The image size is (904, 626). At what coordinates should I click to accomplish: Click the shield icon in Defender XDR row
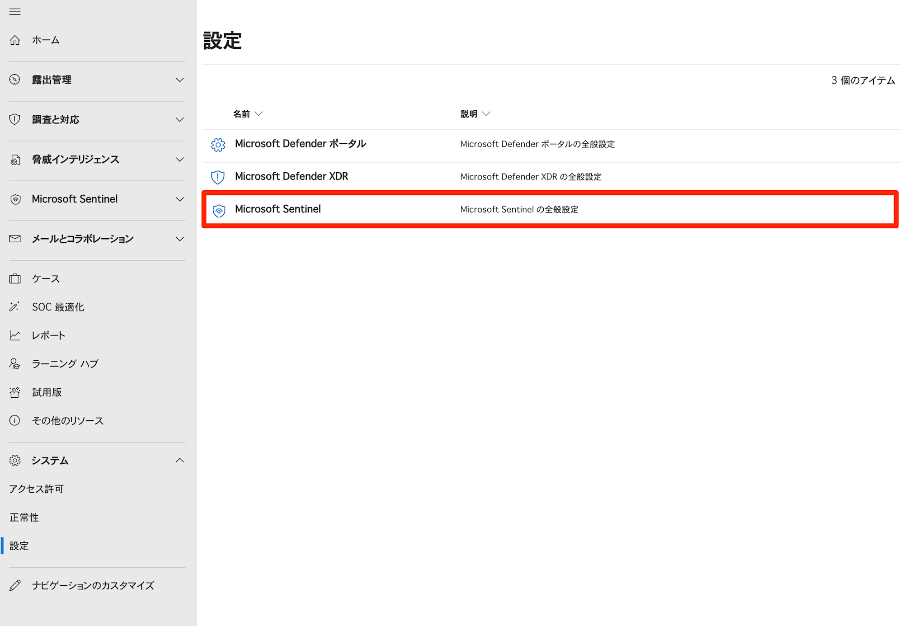pyautogui.click(x=218, y=177)
